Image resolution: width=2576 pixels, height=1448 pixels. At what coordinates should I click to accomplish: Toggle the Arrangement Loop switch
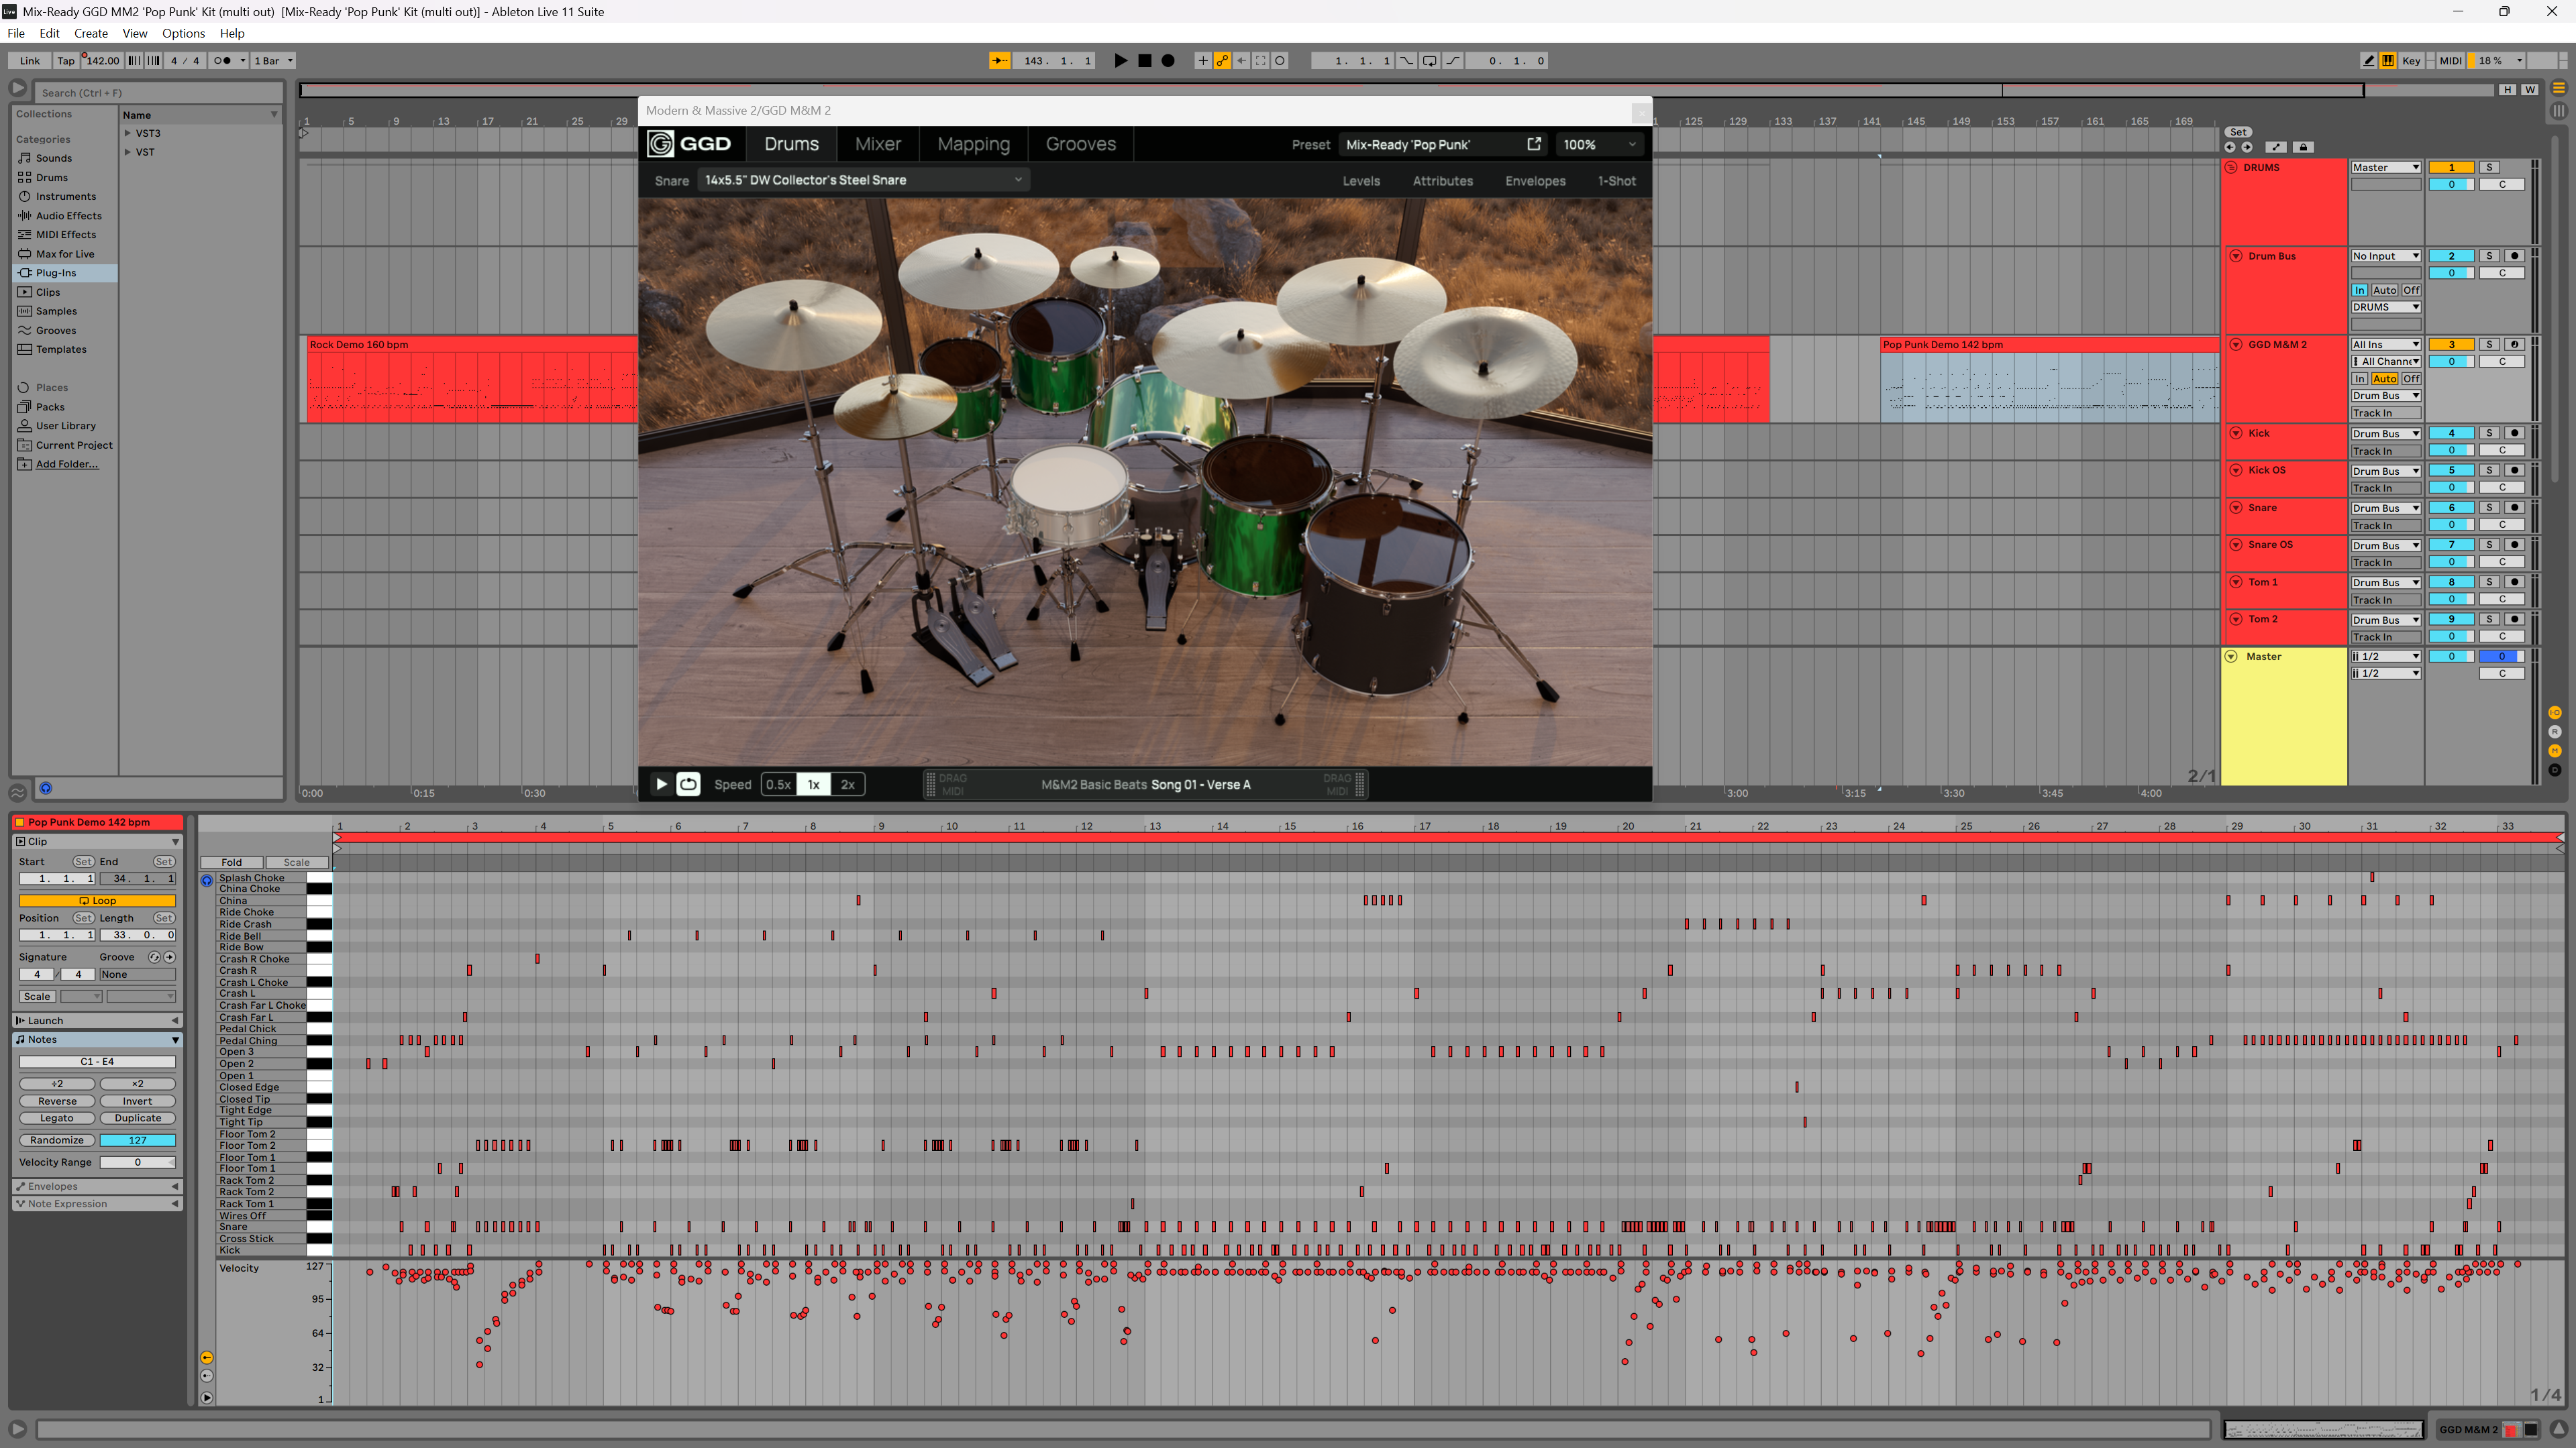tap(1429, 61)
